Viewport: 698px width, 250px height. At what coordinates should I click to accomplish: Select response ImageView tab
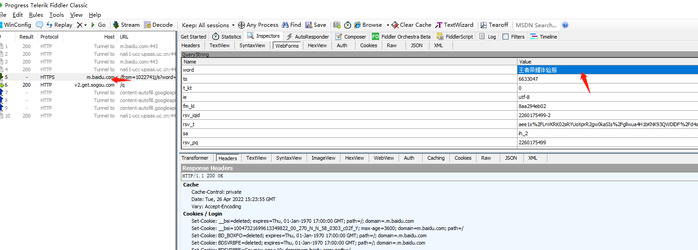tap(323, 158)
